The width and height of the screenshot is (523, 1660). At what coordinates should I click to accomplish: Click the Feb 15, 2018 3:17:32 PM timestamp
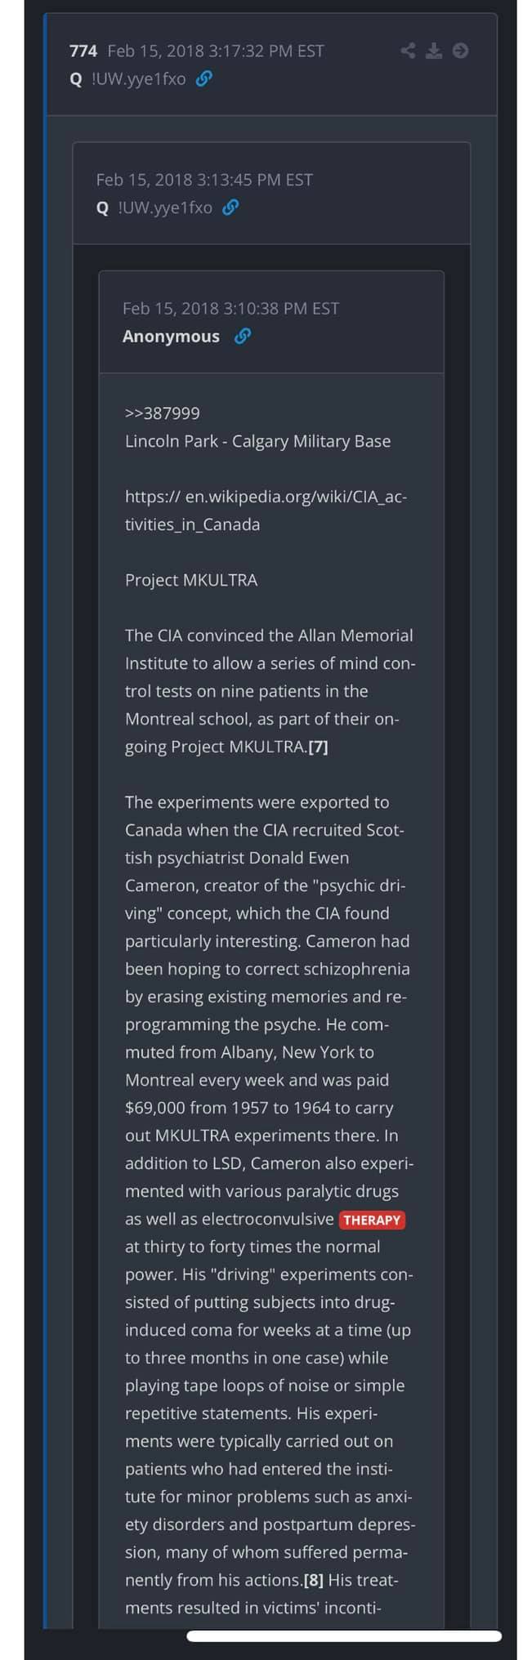point(216,51)
